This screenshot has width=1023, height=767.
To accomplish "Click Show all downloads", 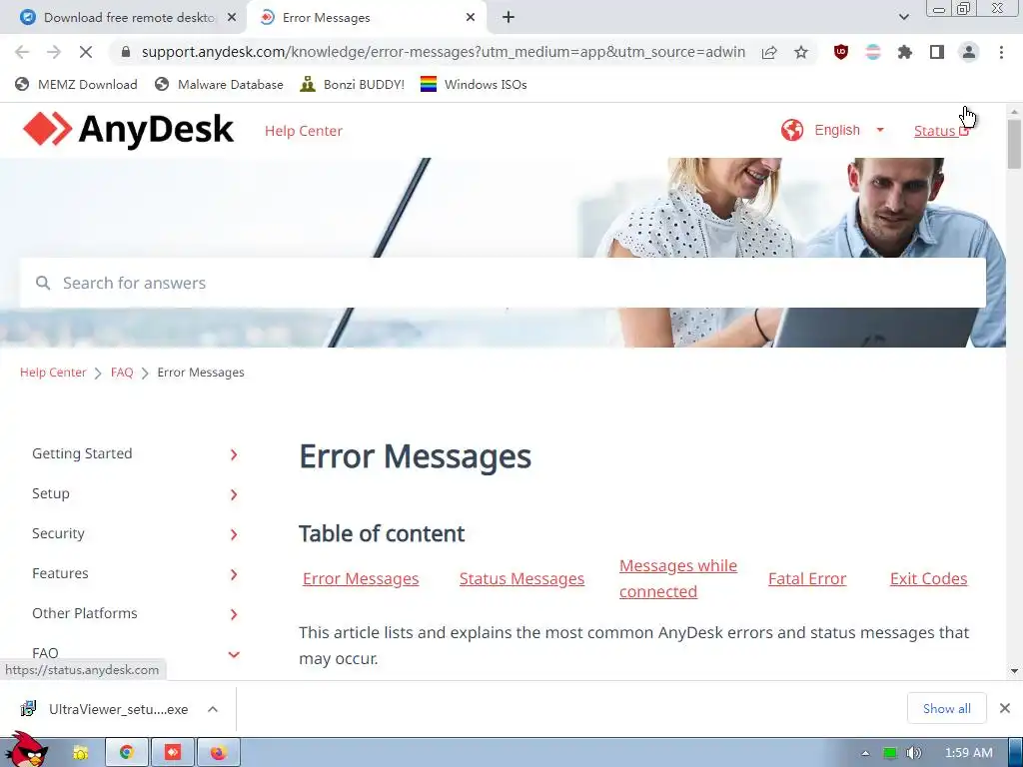I will (x=946, y=708).
